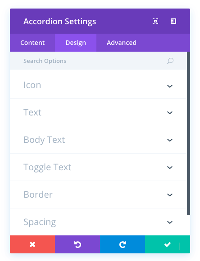
Task: Expand the Spacing section chevron
Action: tap(170, 222)
